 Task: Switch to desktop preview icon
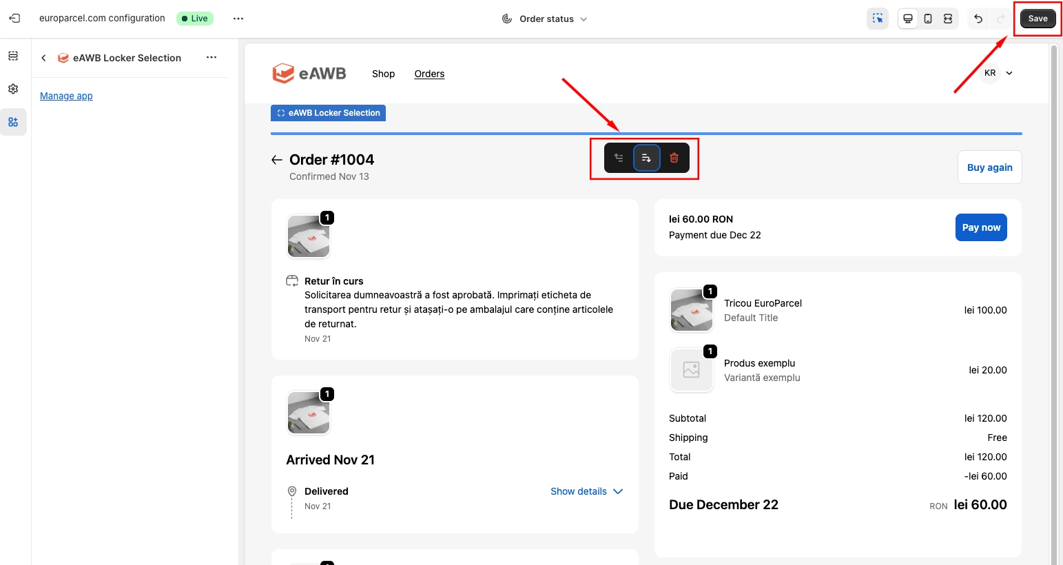[x=908, y=19]
